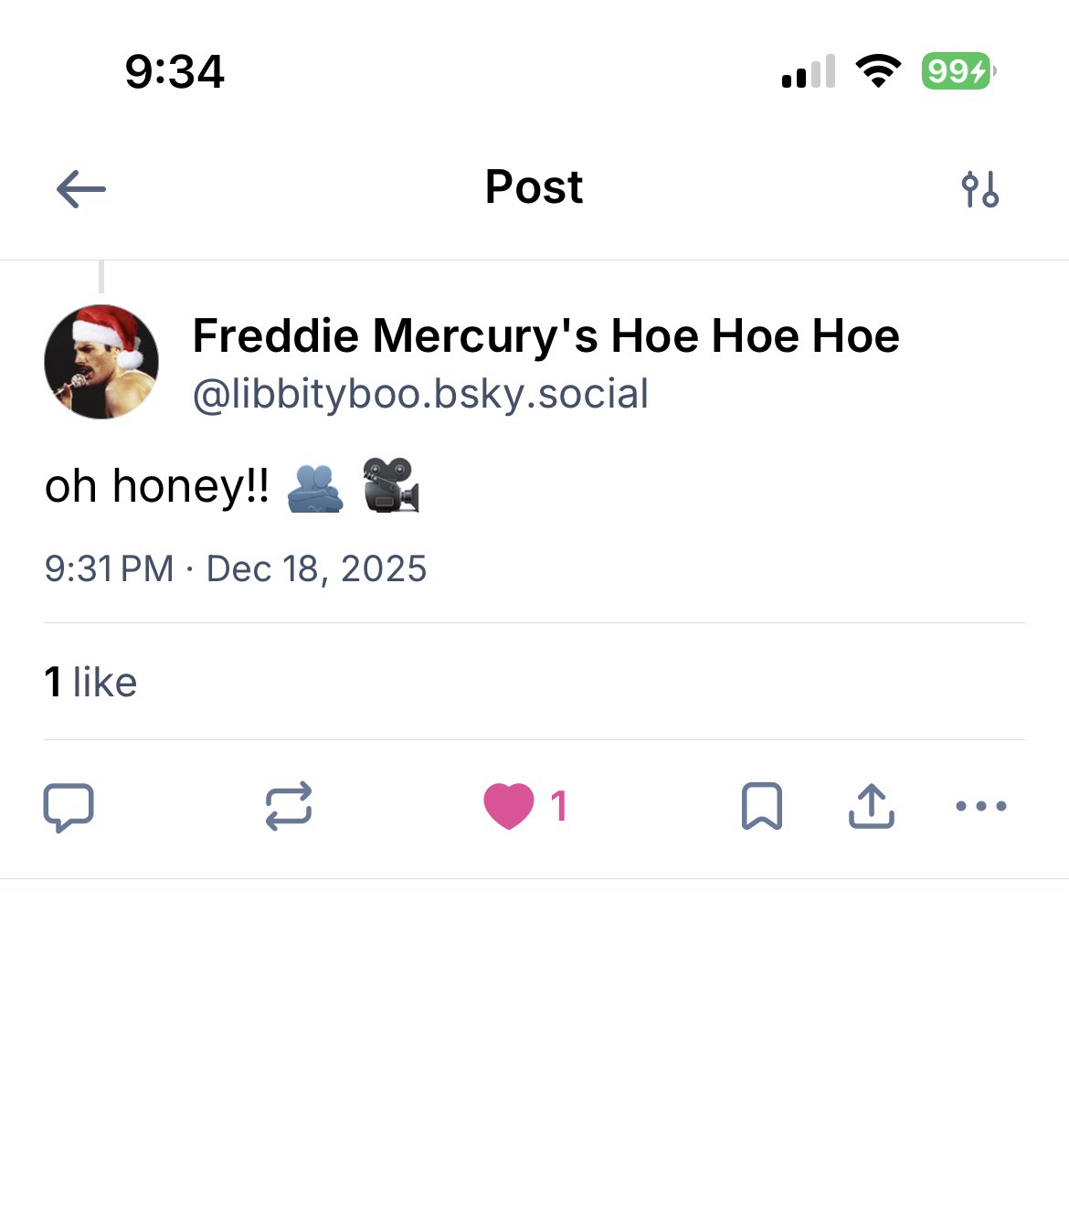Open the @libbityboo.bsky.social handle
Image resolution: width=1069 pixels, height=1220 pixels.
coord(420,394)
